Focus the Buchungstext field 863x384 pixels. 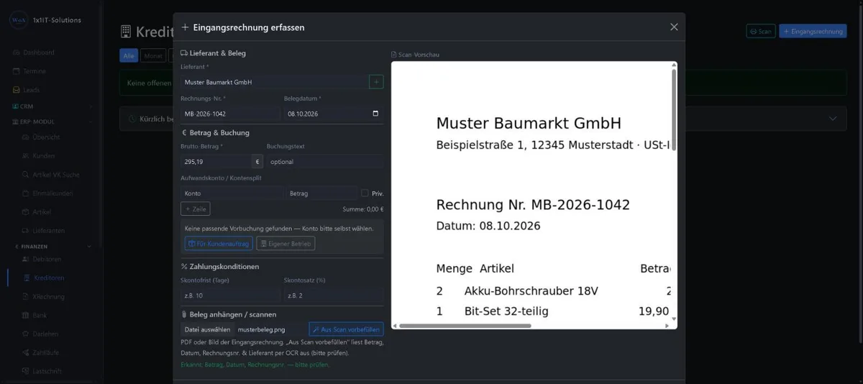coord(325,162)
